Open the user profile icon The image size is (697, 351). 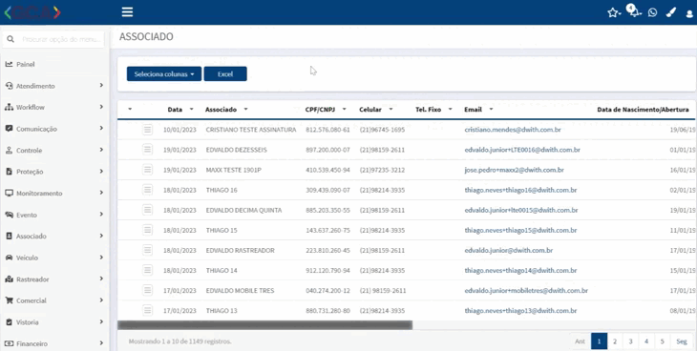689,13
